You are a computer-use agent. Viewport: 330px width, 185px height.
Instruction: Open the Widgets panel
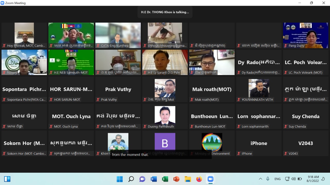tap(7, 179)
